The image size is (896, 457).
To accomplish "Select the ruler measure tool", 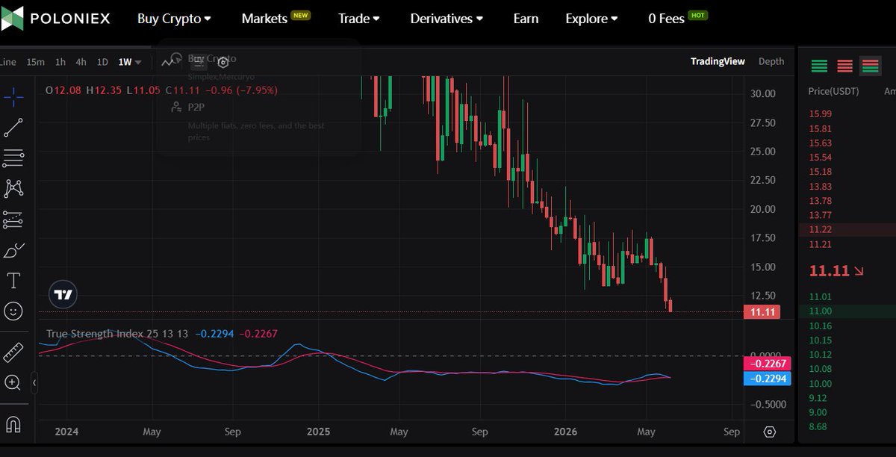I will [13, 352].
